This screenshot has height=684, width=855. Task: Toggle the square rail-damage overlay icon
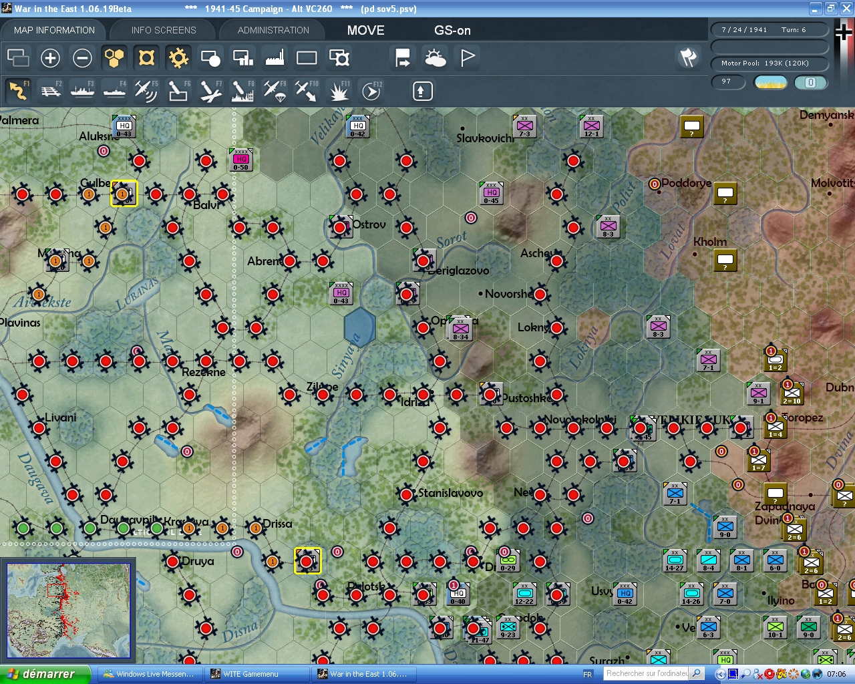pos(146,58)
